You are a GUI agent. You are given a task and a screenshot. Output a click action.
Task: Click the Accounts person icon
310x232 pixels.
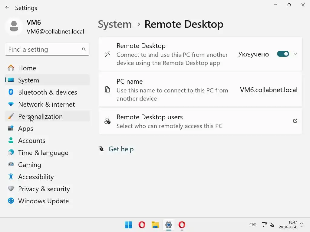[x=11, y=140]
